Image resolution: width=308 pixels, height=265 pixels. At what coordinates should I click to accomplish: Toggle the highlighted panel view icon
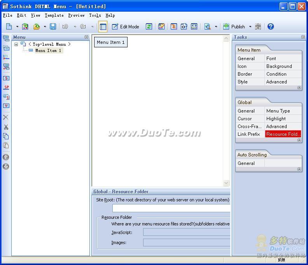[x=103, y=26]
